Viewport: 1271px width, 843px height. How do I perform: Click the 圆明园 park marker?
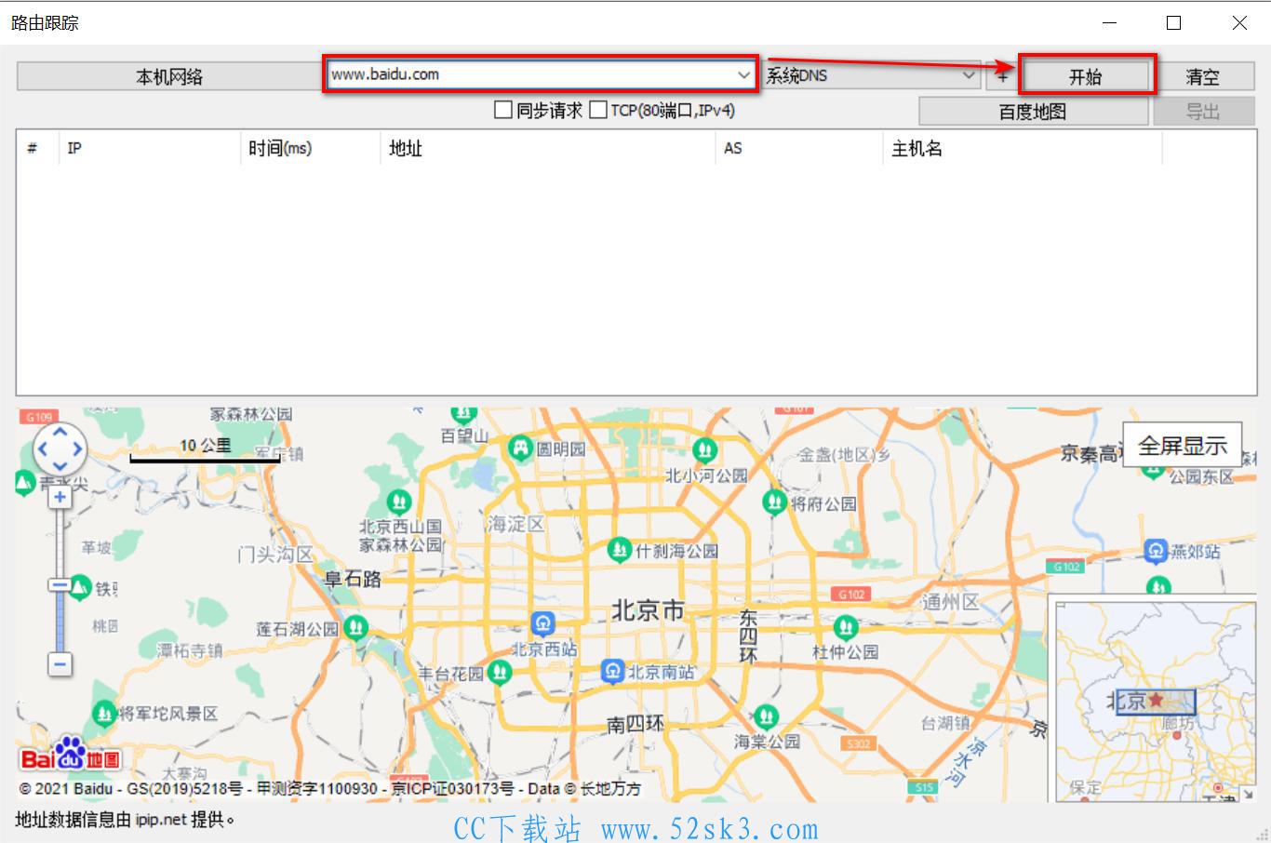519,448
